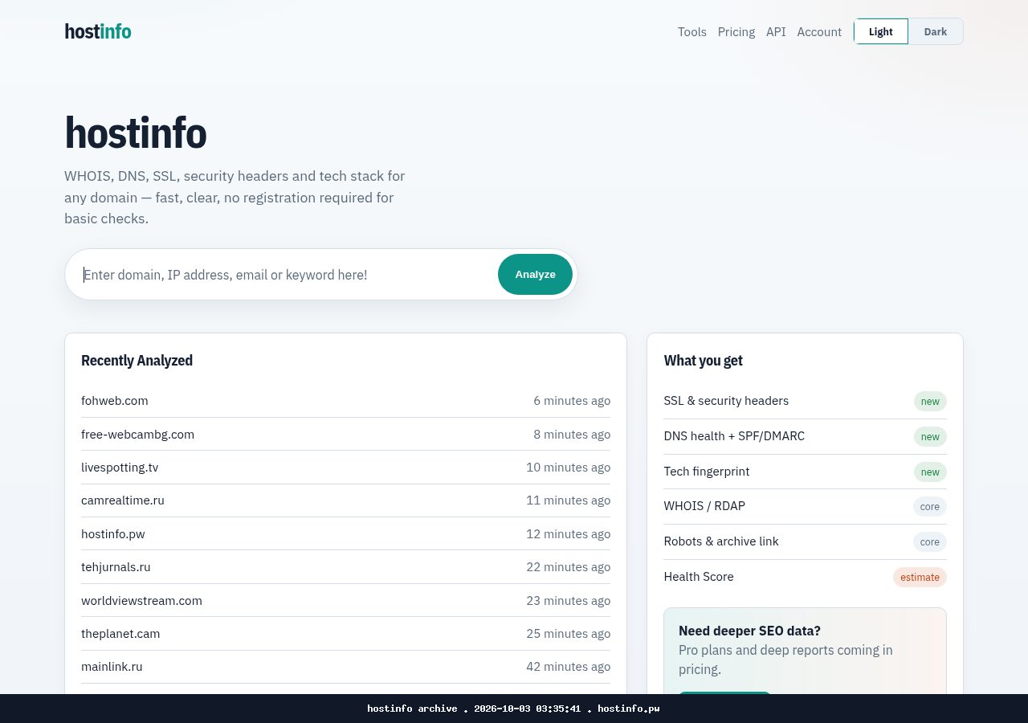The image size is (1028, 723).
Task: Switch theme to Light mode
Action: click(881, 31)
